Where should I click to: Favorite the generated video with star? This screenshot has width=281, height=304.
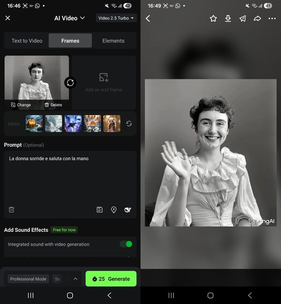[x=213, y=18]
